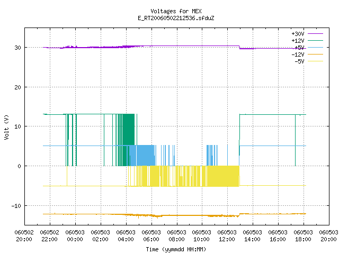
Task: Click the orange -12V legend line sample
Action: coord(315,54)
